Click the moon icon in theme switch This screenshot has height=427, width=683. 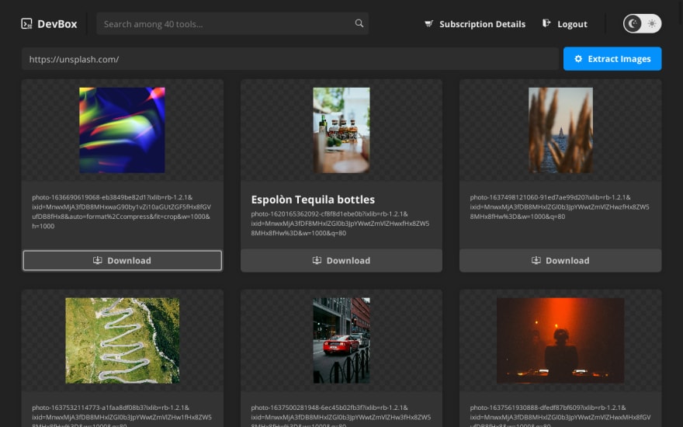tap(633, 23)
